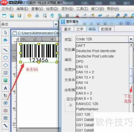Select GS1 128 in the type list
This screenshot has height=132, width=134.
pyautogui.click(x=83, y=114)
